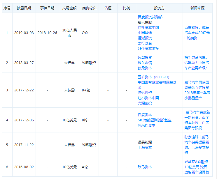Select the 远景能源 investor text
Viewport: 217px width, 179px height.
coord(145,142)
